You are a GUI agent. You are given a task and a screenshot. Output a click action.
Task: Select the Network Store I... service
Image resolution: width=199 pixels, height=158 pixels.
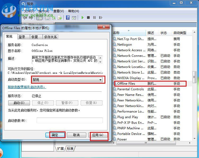[x=152, y=72]
